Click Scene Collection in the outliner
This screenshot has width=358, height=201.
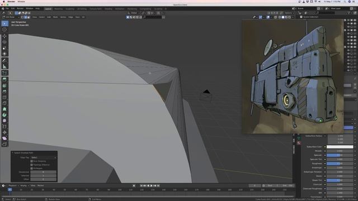(x=310, y=17)
